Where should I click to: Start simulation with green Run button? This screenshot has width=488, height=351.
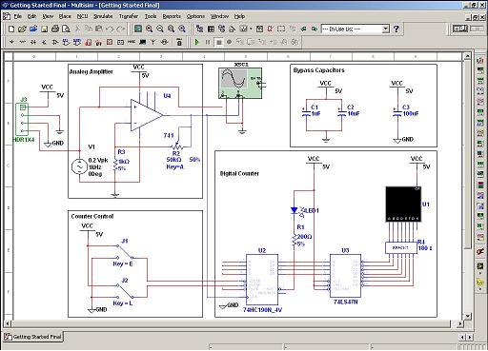[x=196, y=42]
